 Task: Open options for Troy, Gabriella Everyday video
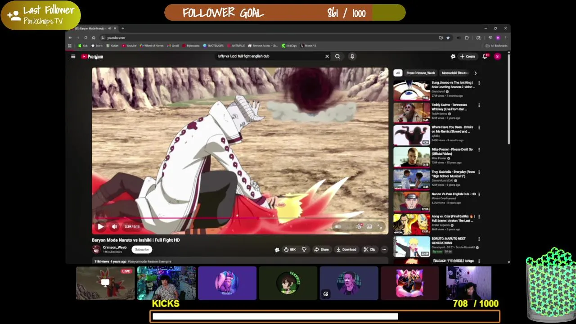tap(479, 172)
